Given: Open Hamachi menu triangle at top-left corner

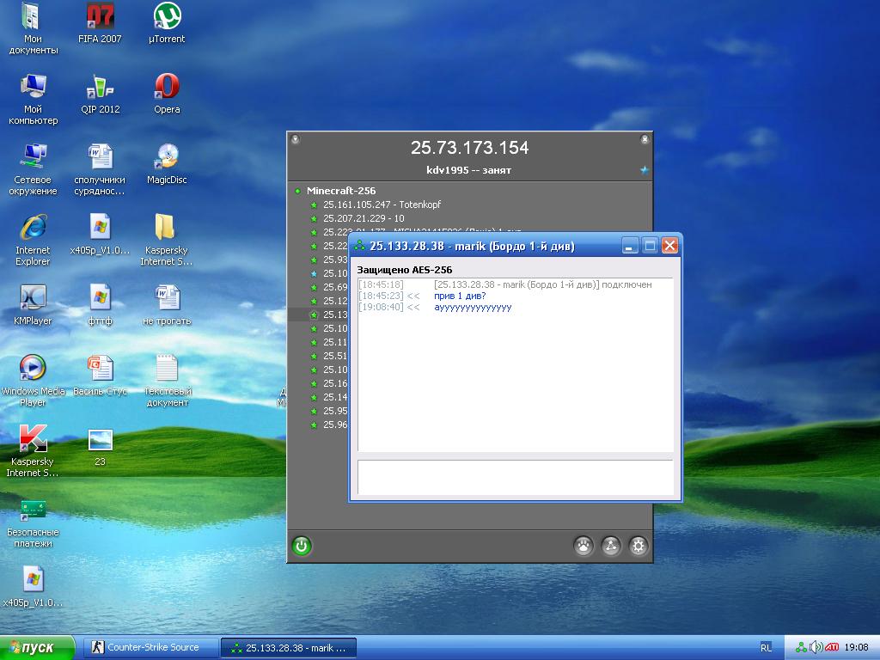Looking at the screenshot, I should [x=296, y=139].
